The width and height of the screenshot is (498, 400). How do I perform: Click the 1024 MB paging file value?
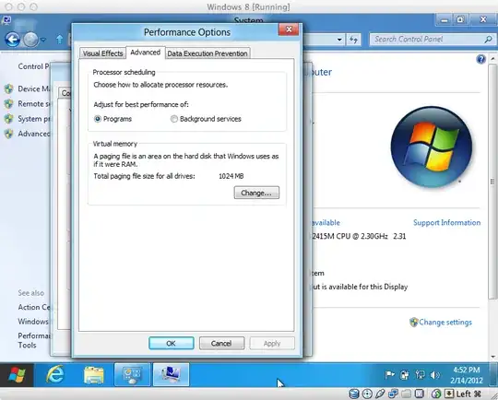point(231,176)
